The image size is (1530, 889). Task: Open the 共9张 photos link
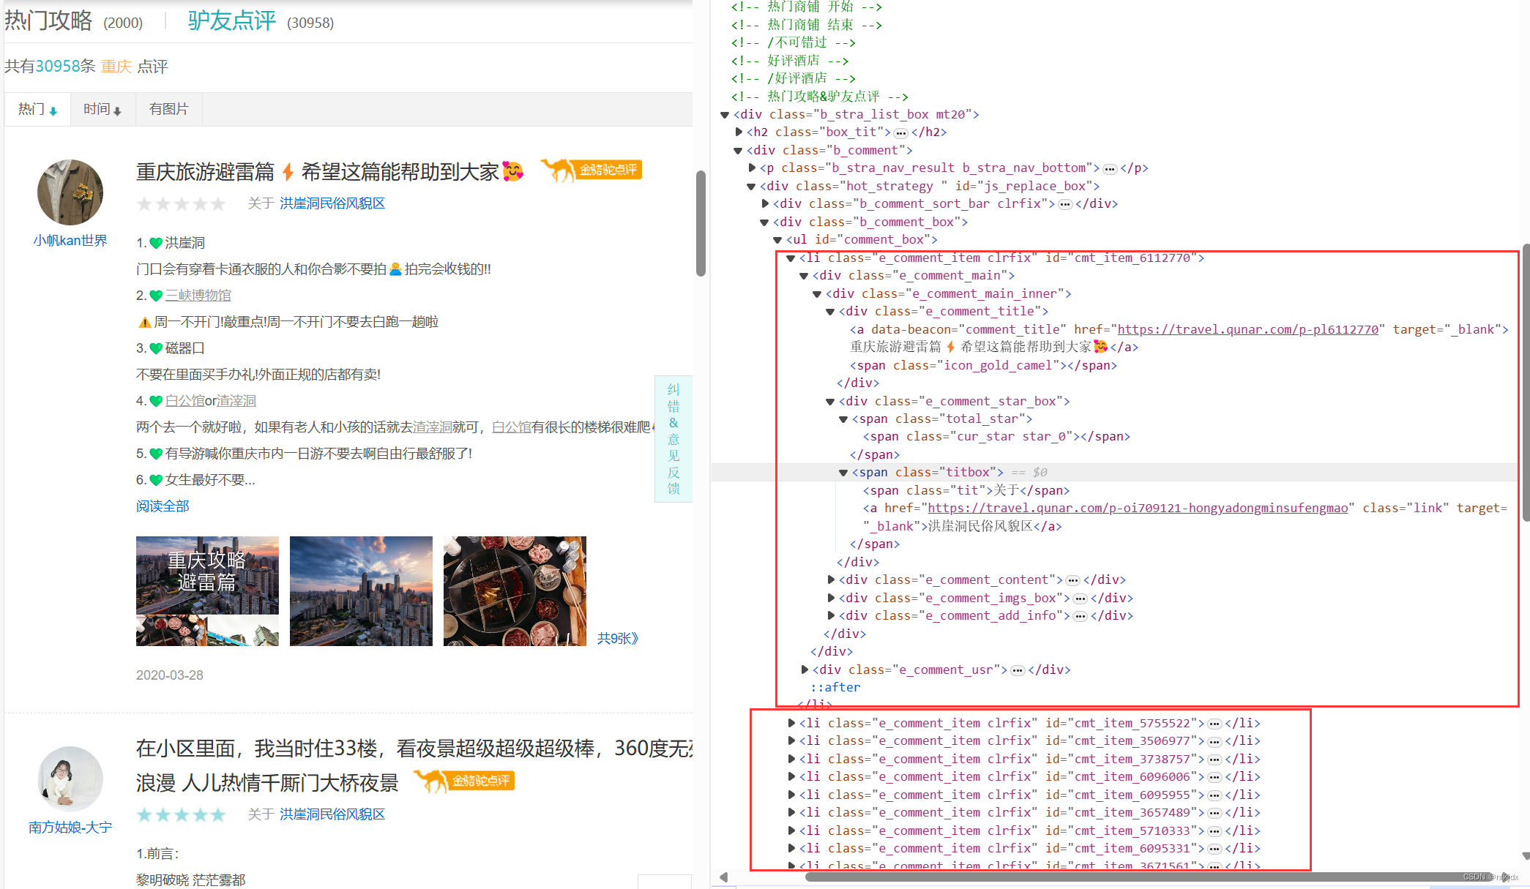coord(617,638)
